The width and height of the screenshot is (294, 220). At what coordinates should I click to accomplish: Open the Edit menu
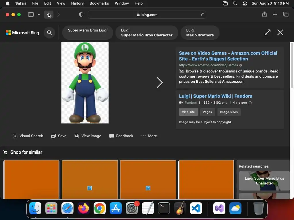pyautogui.click(x=47, y=3)
